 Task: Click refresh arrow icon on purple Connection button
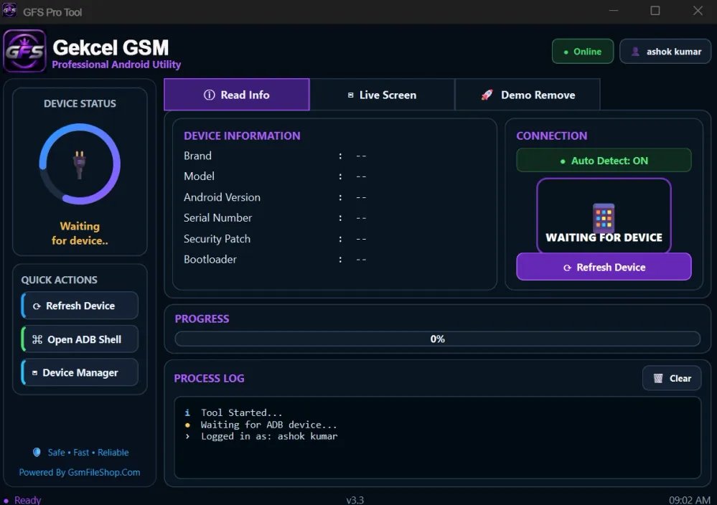pos(567,268)
